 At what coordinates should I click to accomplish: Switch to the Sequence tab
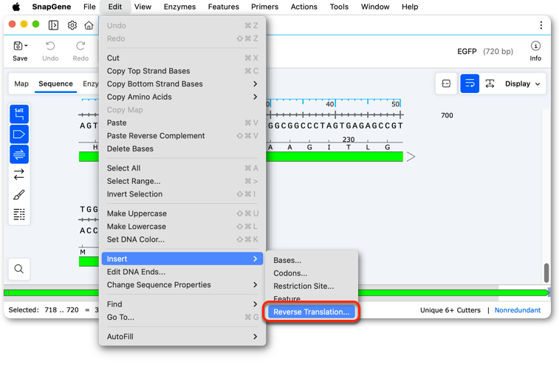pyautogui.click(x=55, y=83)
